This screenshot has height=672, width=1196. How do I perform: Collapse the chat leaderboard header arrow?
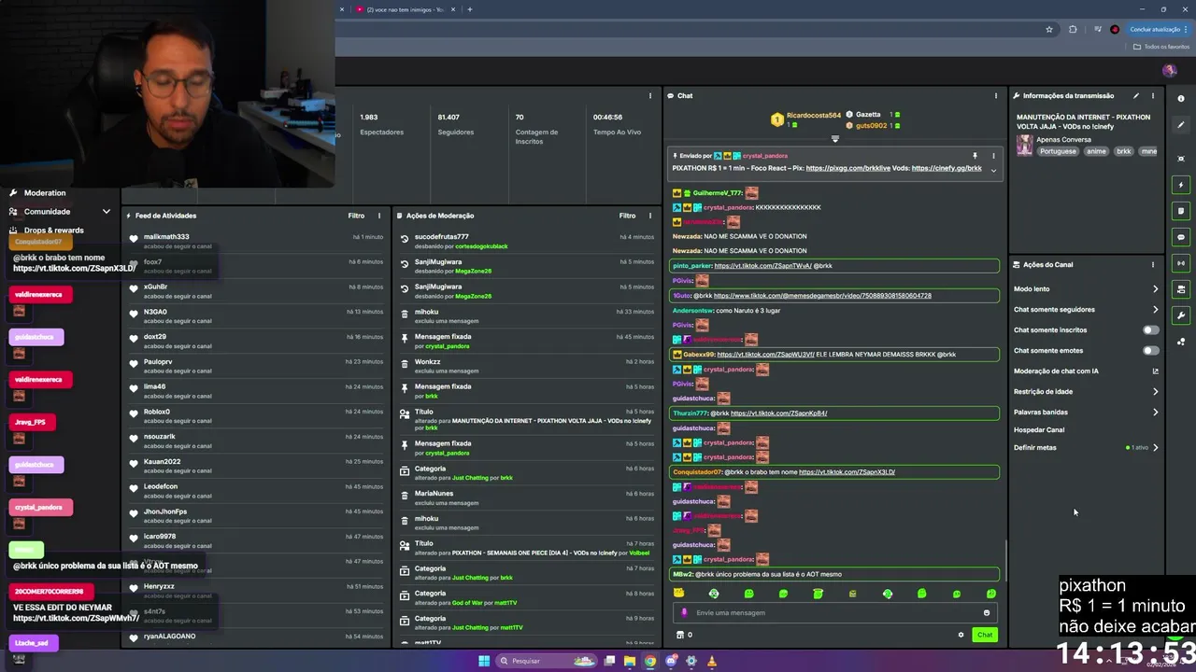coord(835,139)
